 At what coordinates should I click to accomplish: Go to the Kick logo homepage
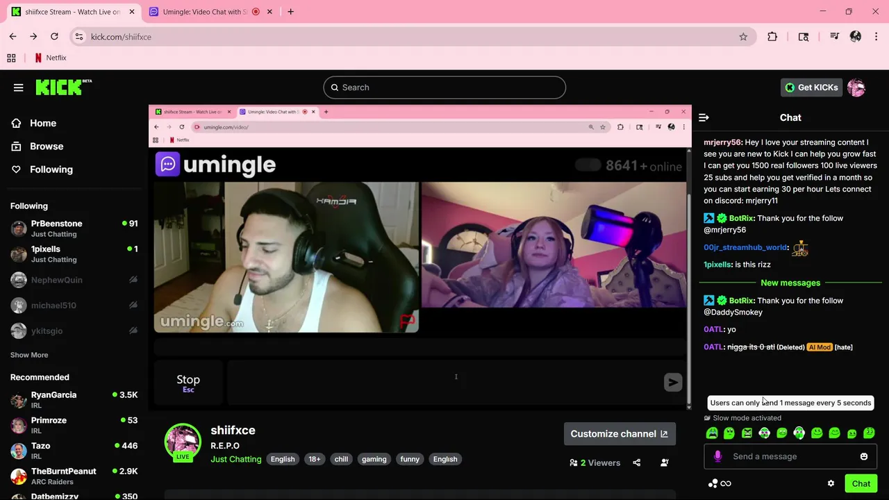[63, 87]
